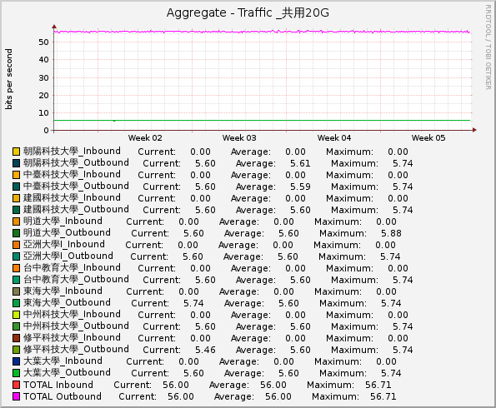The image size is (496, 408).
Task: Click TOTAL Outbound average value 56.00
Action: click(278, 396)
